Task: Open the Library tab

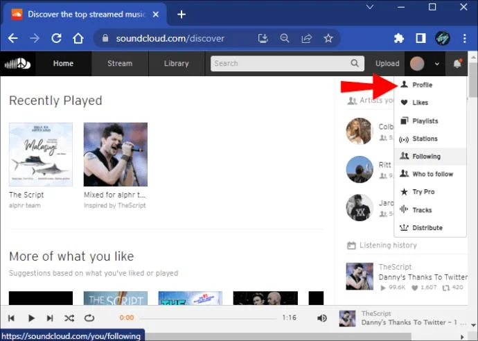Action: [176, 64]
